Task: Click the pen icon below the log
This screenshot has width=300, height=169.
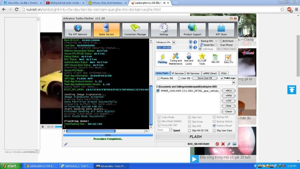Action: coord(66,144)
